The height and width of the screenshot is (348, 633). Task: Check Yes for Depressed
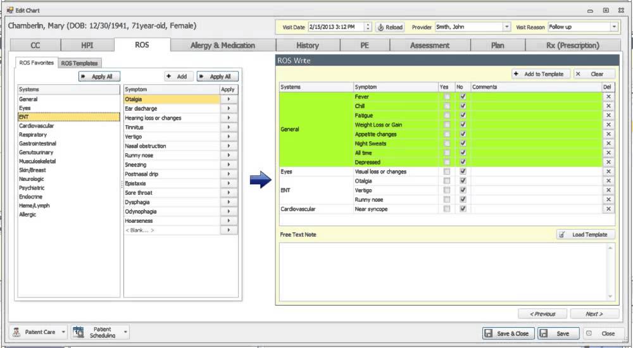coord(446,162)
